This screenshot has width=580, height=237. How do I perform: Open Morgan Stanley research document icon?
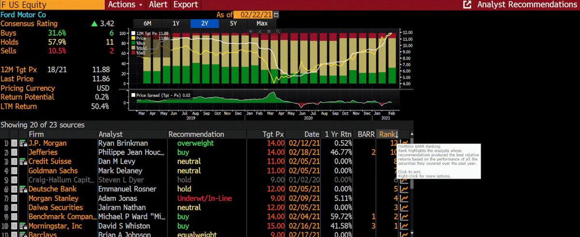(14, 198)
